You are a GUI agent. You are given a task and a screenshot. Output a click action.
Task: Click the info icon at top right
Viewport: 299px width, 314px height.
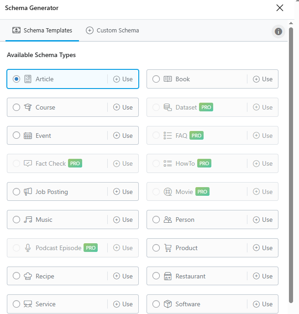click(x=278, y=31)
